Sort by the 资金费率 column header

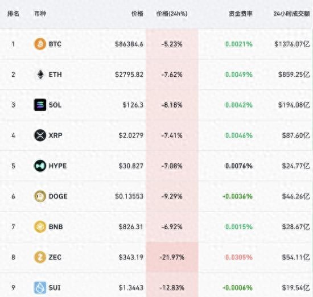click(x=241, y=14)
